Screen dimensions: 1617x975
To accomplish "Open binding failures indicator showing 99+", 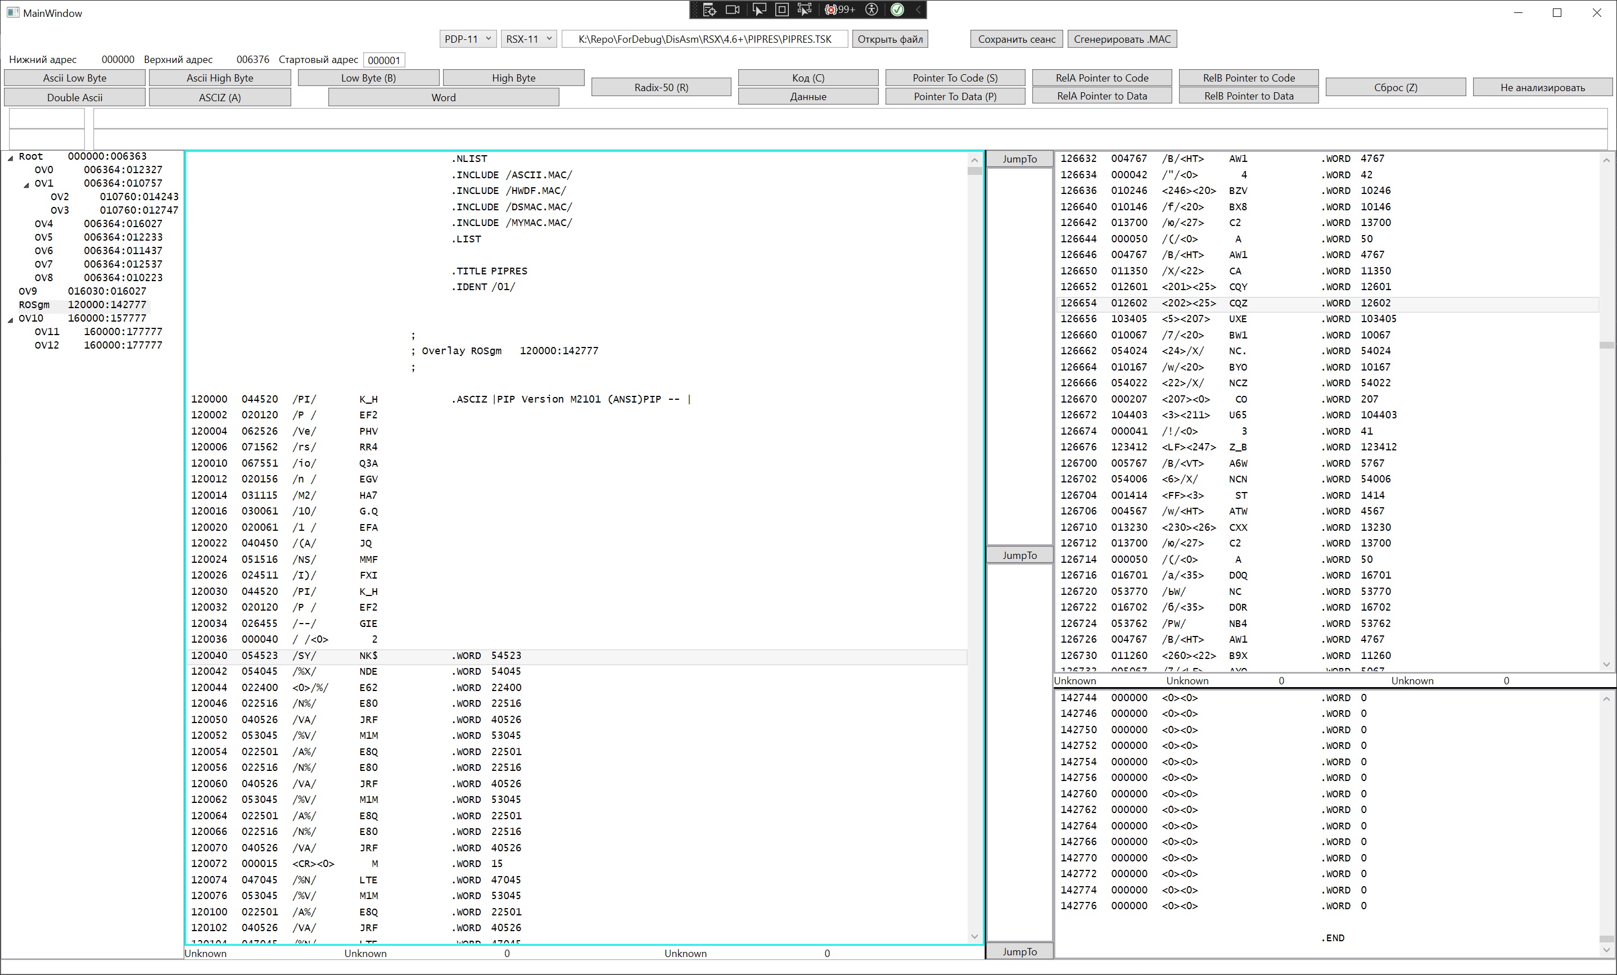I will point(840,10).
